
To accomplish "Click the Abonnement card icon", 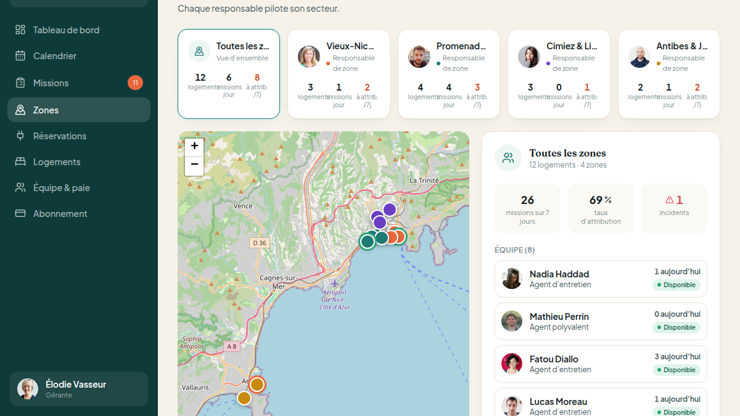I will click(x=20, y=214).
